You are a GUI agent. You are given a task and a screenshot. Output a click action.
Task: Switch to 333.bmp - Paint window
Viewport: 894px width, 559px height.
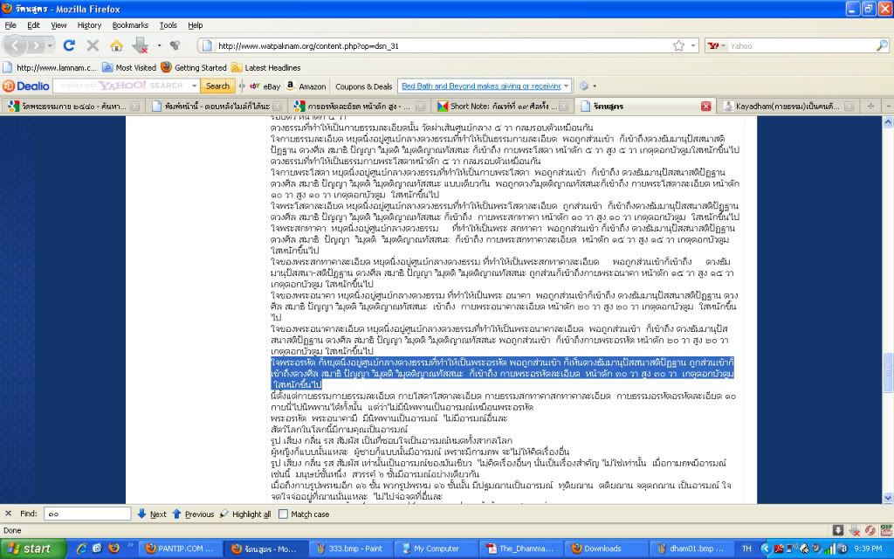point(349,549)
